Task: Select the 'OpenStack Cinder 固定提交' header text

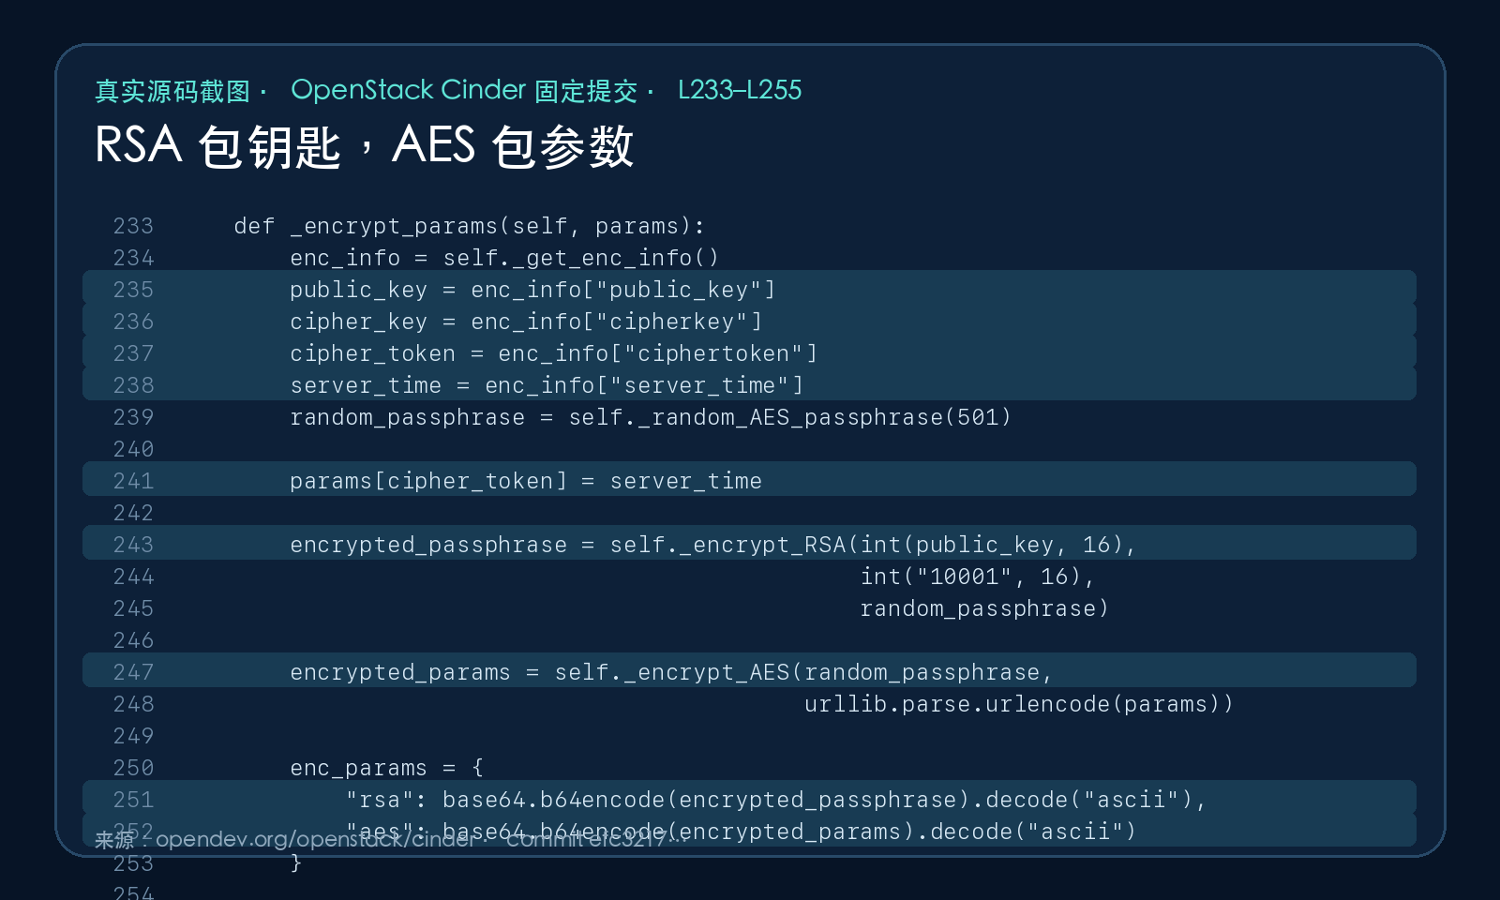Action: point(464,90)
